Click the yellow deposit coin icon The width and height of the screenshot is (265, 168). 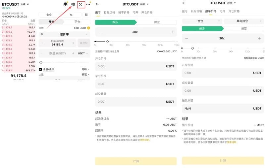tap(88, 28)
